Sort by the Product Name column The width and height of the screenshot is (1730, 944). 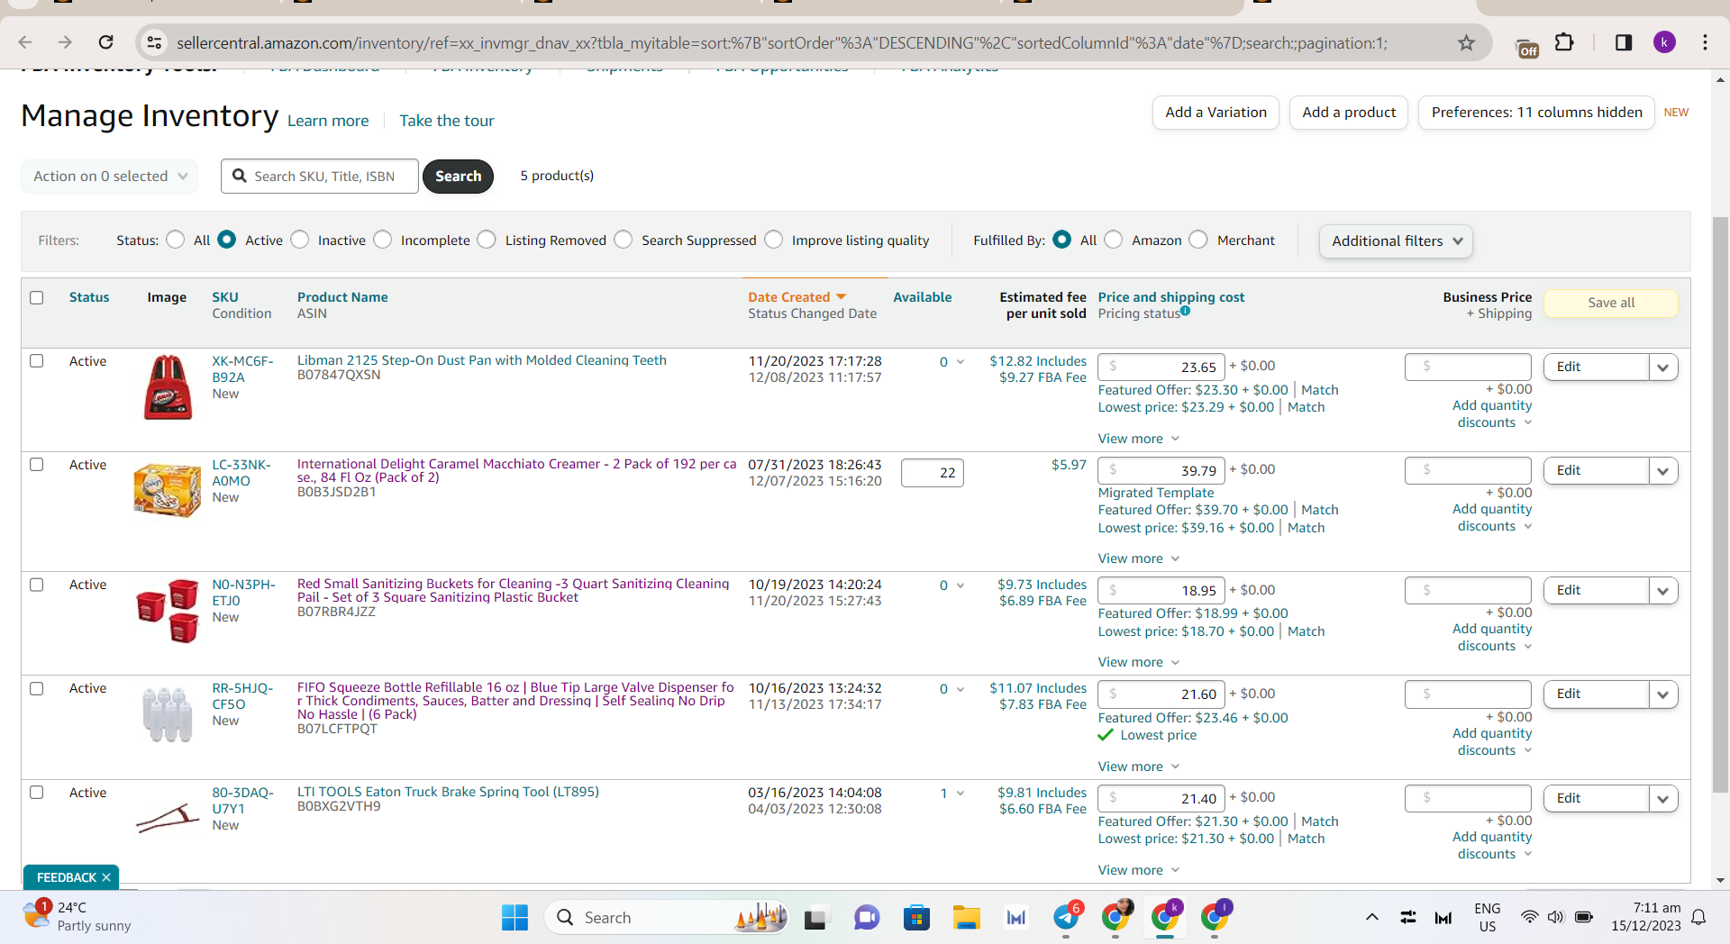pyautogui.click(x=342, y=297)
